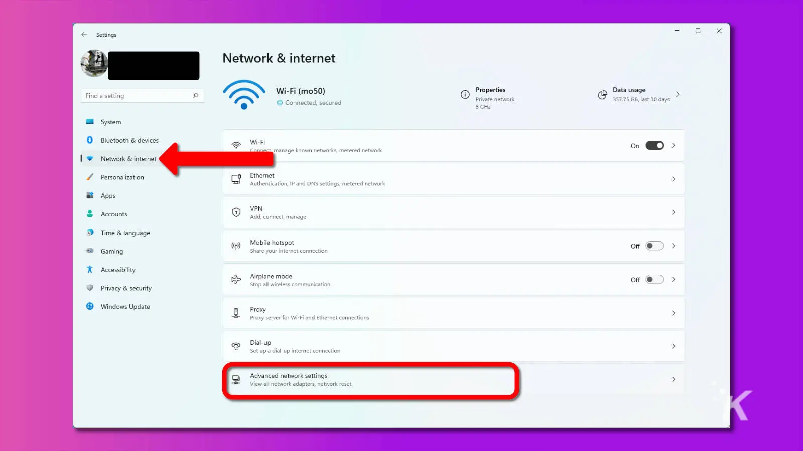Image resolution: width=803 pixels, height=451 pixels.
Task: Maximize the Settings window
Action: click(x=698, y=31)
